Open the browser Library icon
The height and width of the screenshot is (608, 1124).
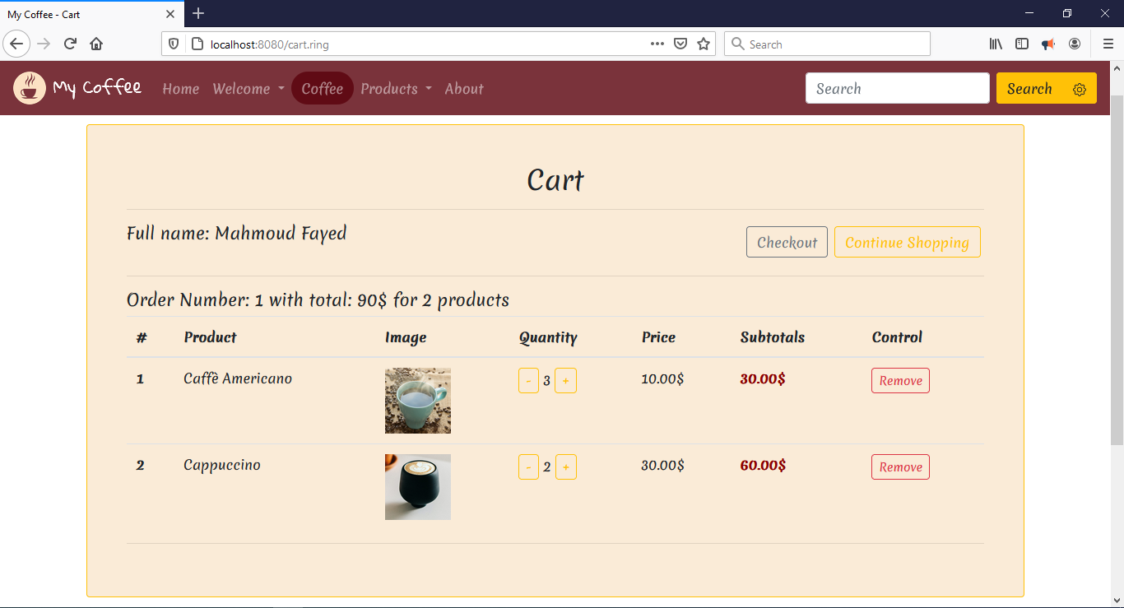(996, 44)
